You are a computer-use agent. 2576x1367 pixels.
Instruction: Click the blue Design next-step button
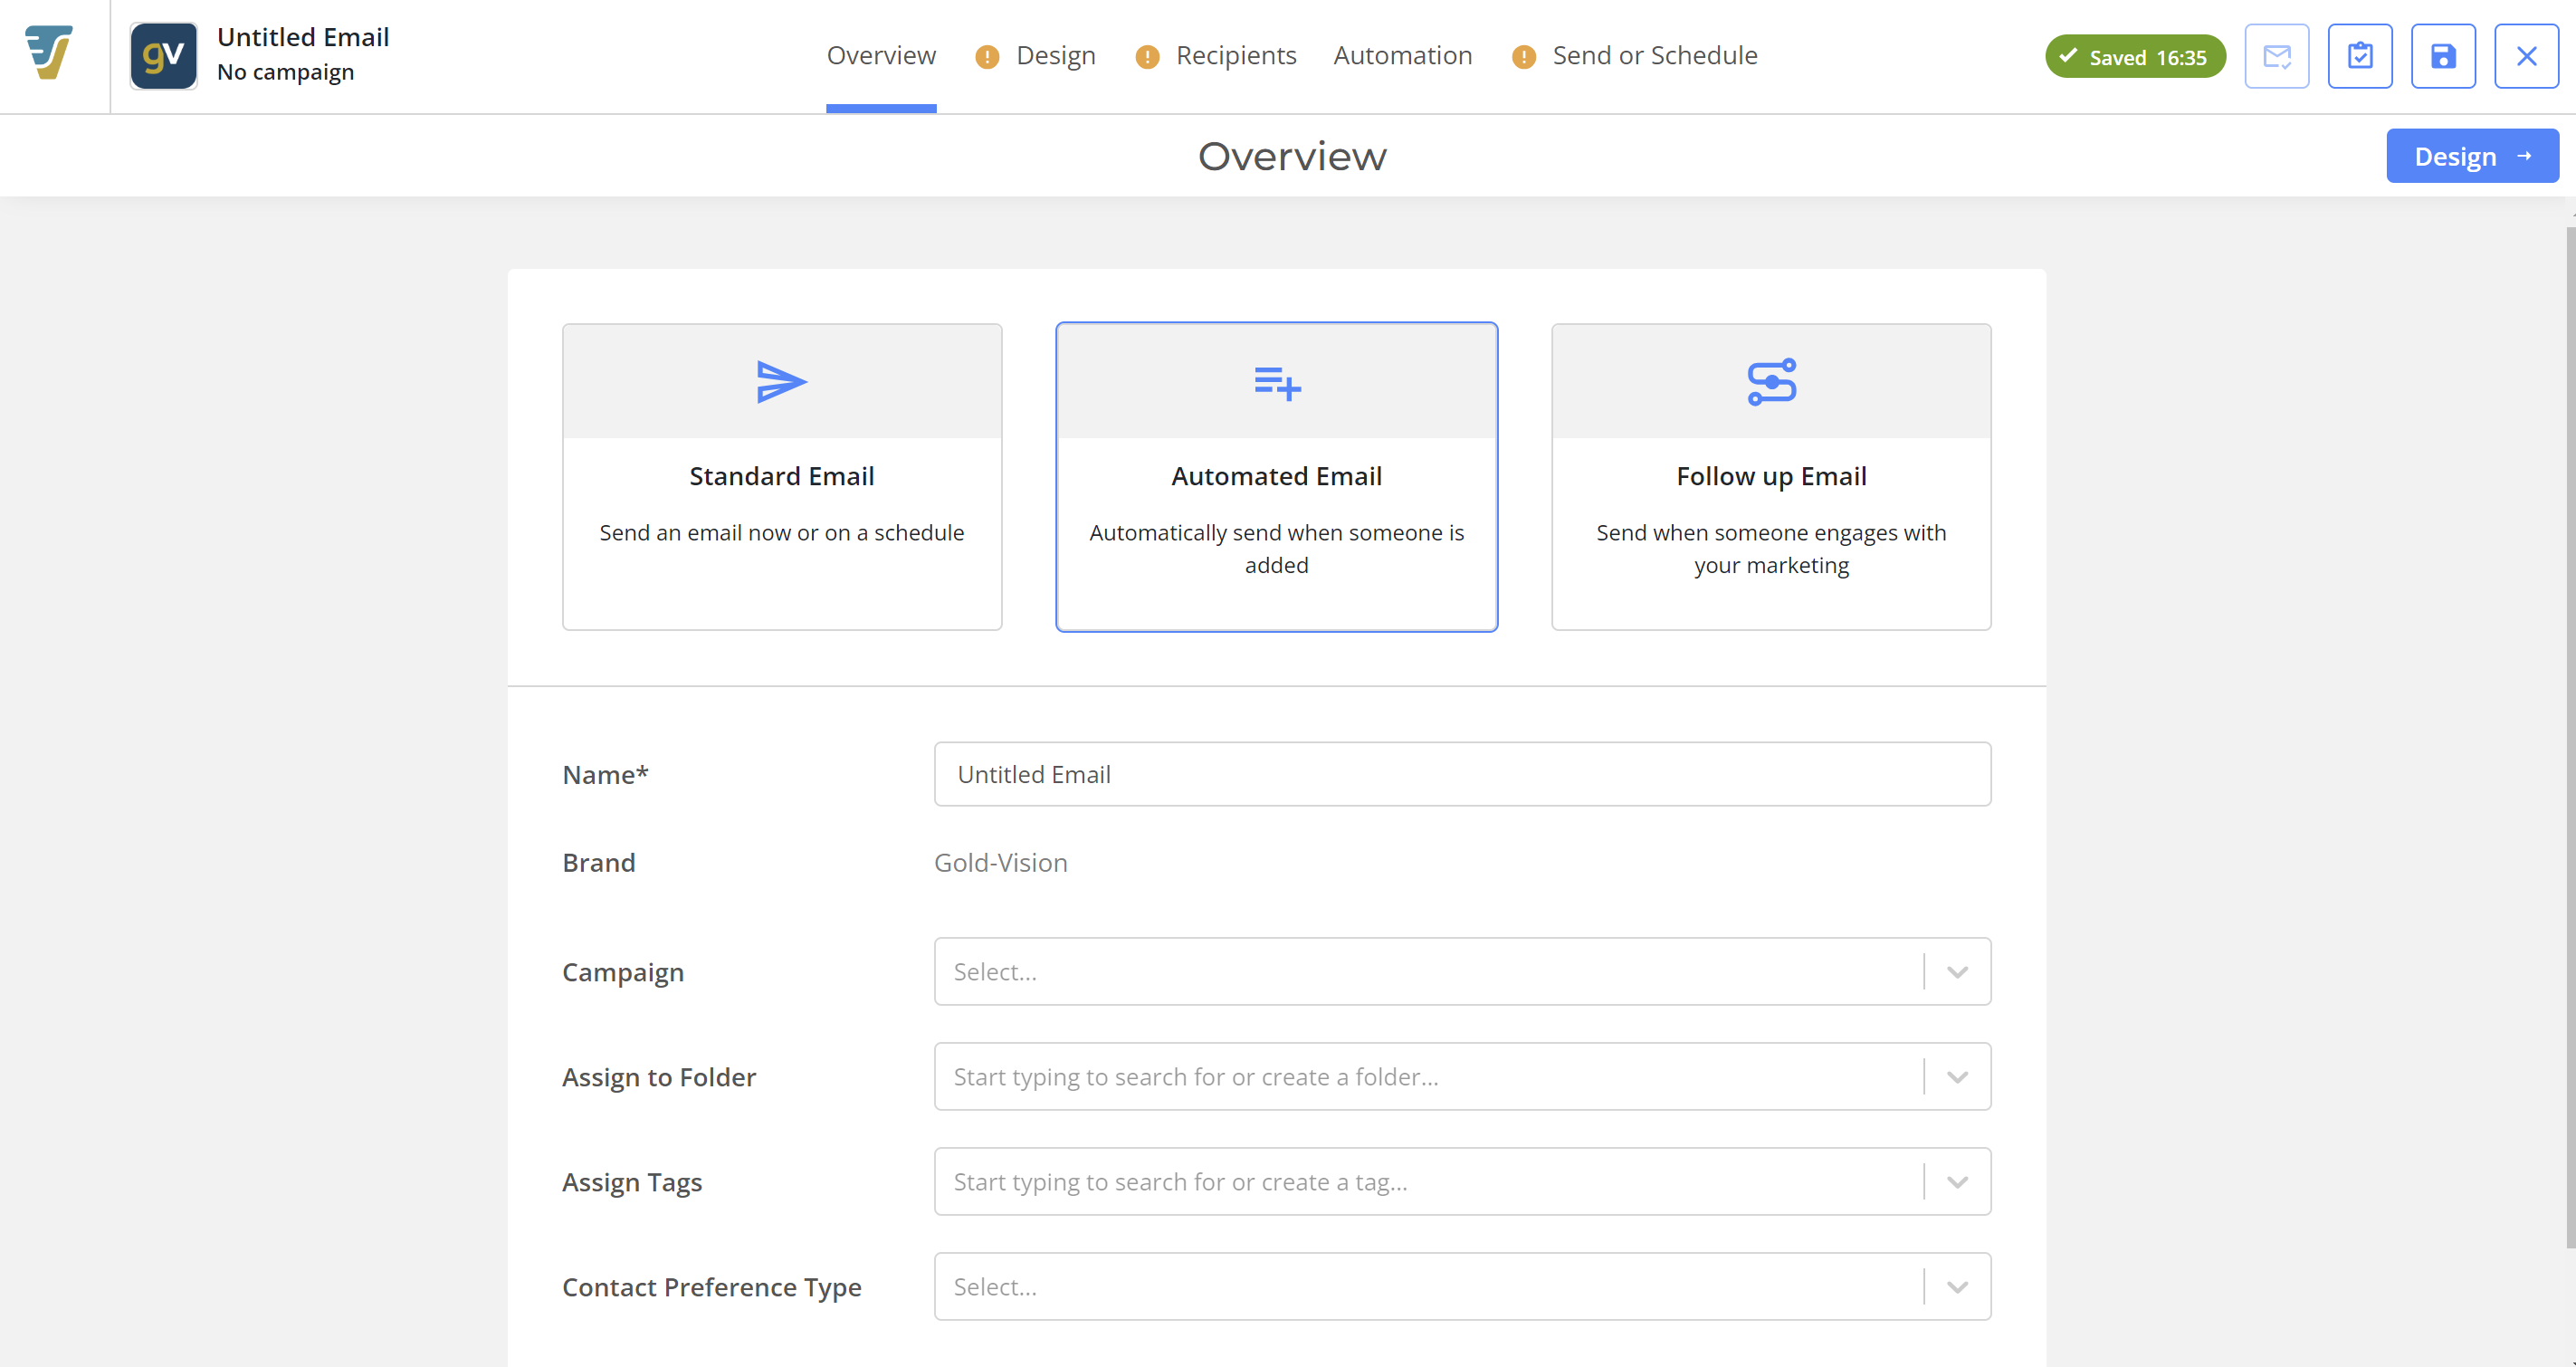pos(2472,156)
